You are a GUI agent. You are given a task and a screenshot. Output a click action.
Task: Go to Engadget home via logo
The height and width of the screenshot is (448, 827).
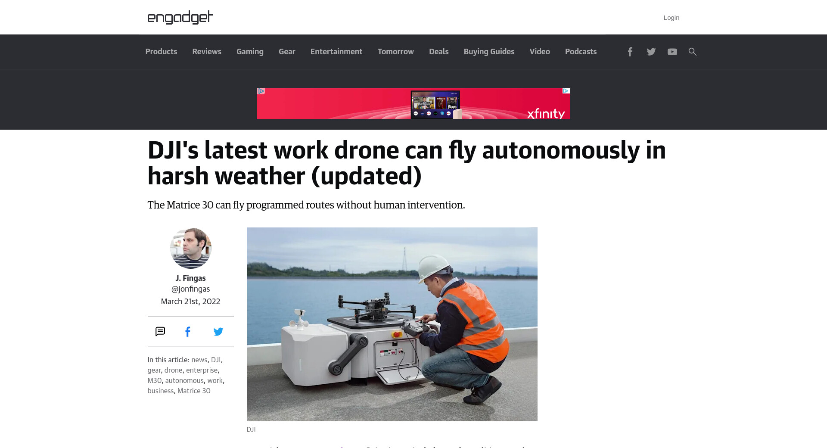pyautogui.click(x=180, y=17)
